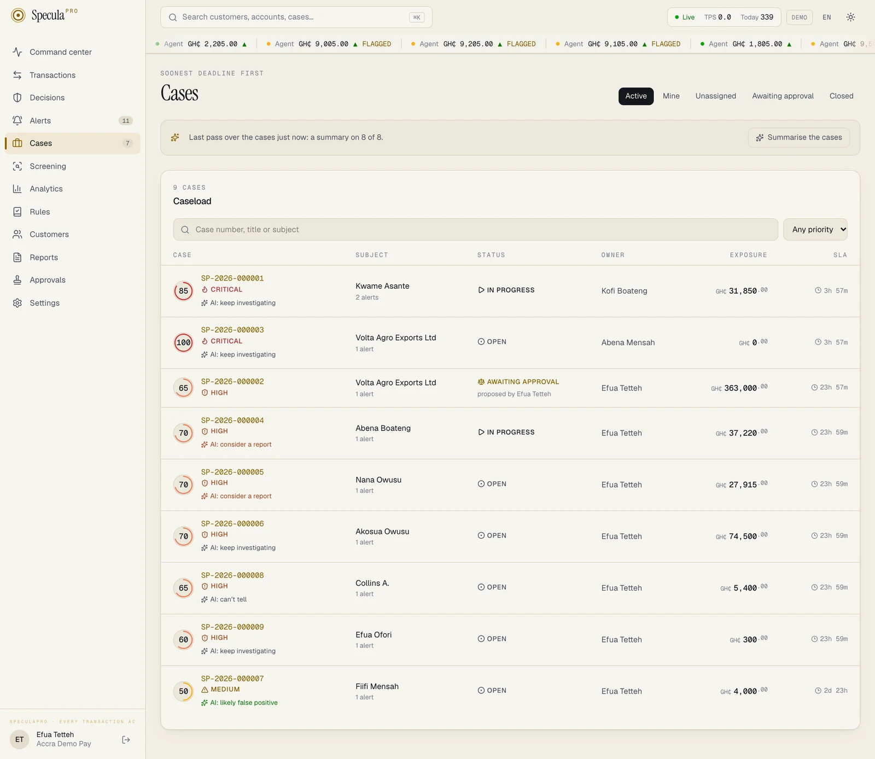The width and height of the screenshot is (875, 759).
Task: Click the Reports document icon
Action: pos(17,257)
